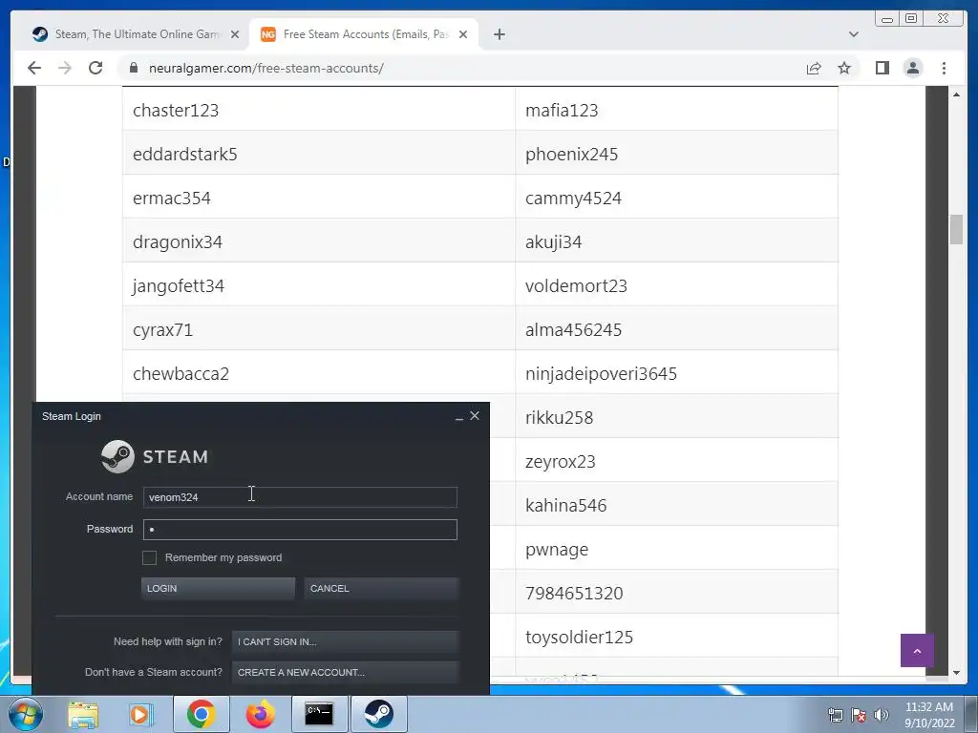Focus the Password field

pos(300,530)
